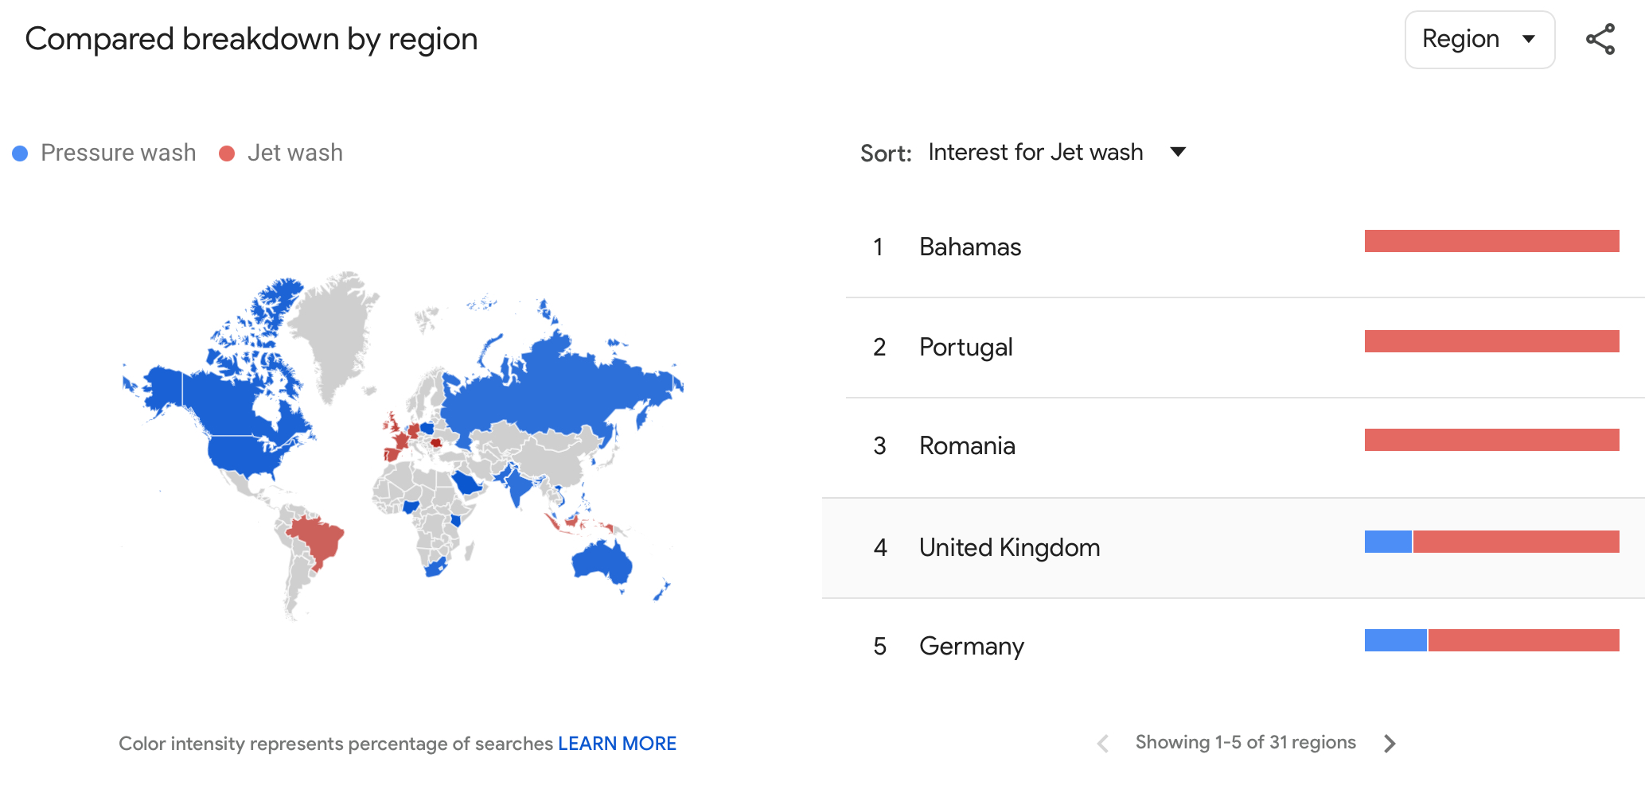Image resolution: width=1645 pixels, height=785 pixels.
Task: Click the Jet wash legend label
Action: pyautogui.click(x=295, y=153)
